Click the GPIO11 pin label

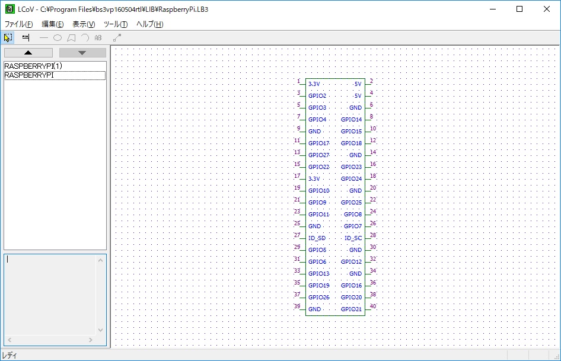tap(319, 215)
